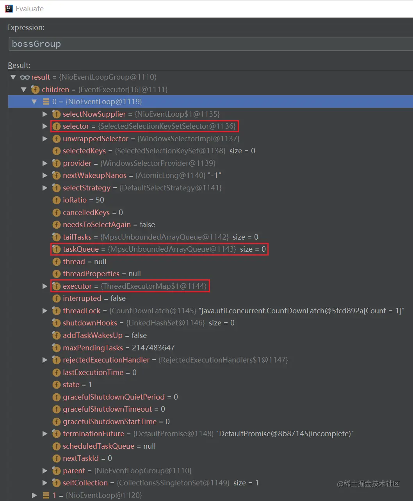Expand the executor field arrow
Image resolution: width=413 pixels, height=501 pixels.
[x=45, y=286]
